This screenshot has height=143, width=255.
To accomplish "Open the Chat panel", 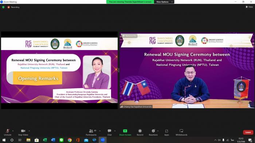I will tap(109, 132).
